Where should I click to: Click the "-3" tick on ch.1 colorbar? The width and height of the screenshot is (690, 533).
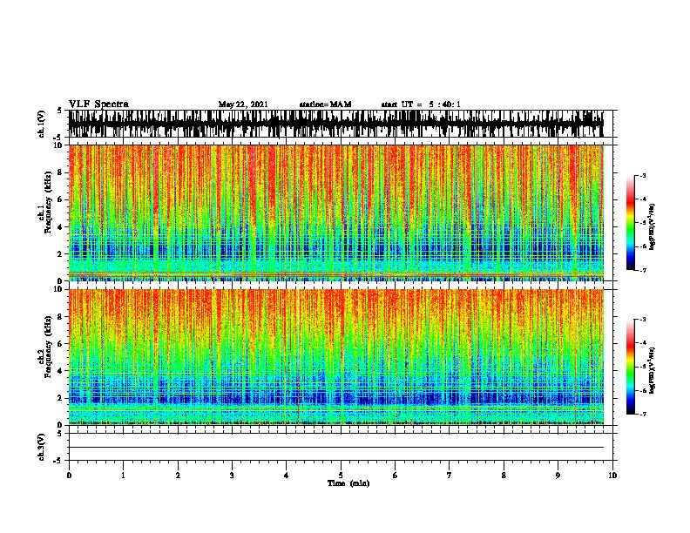pos(643,176)
